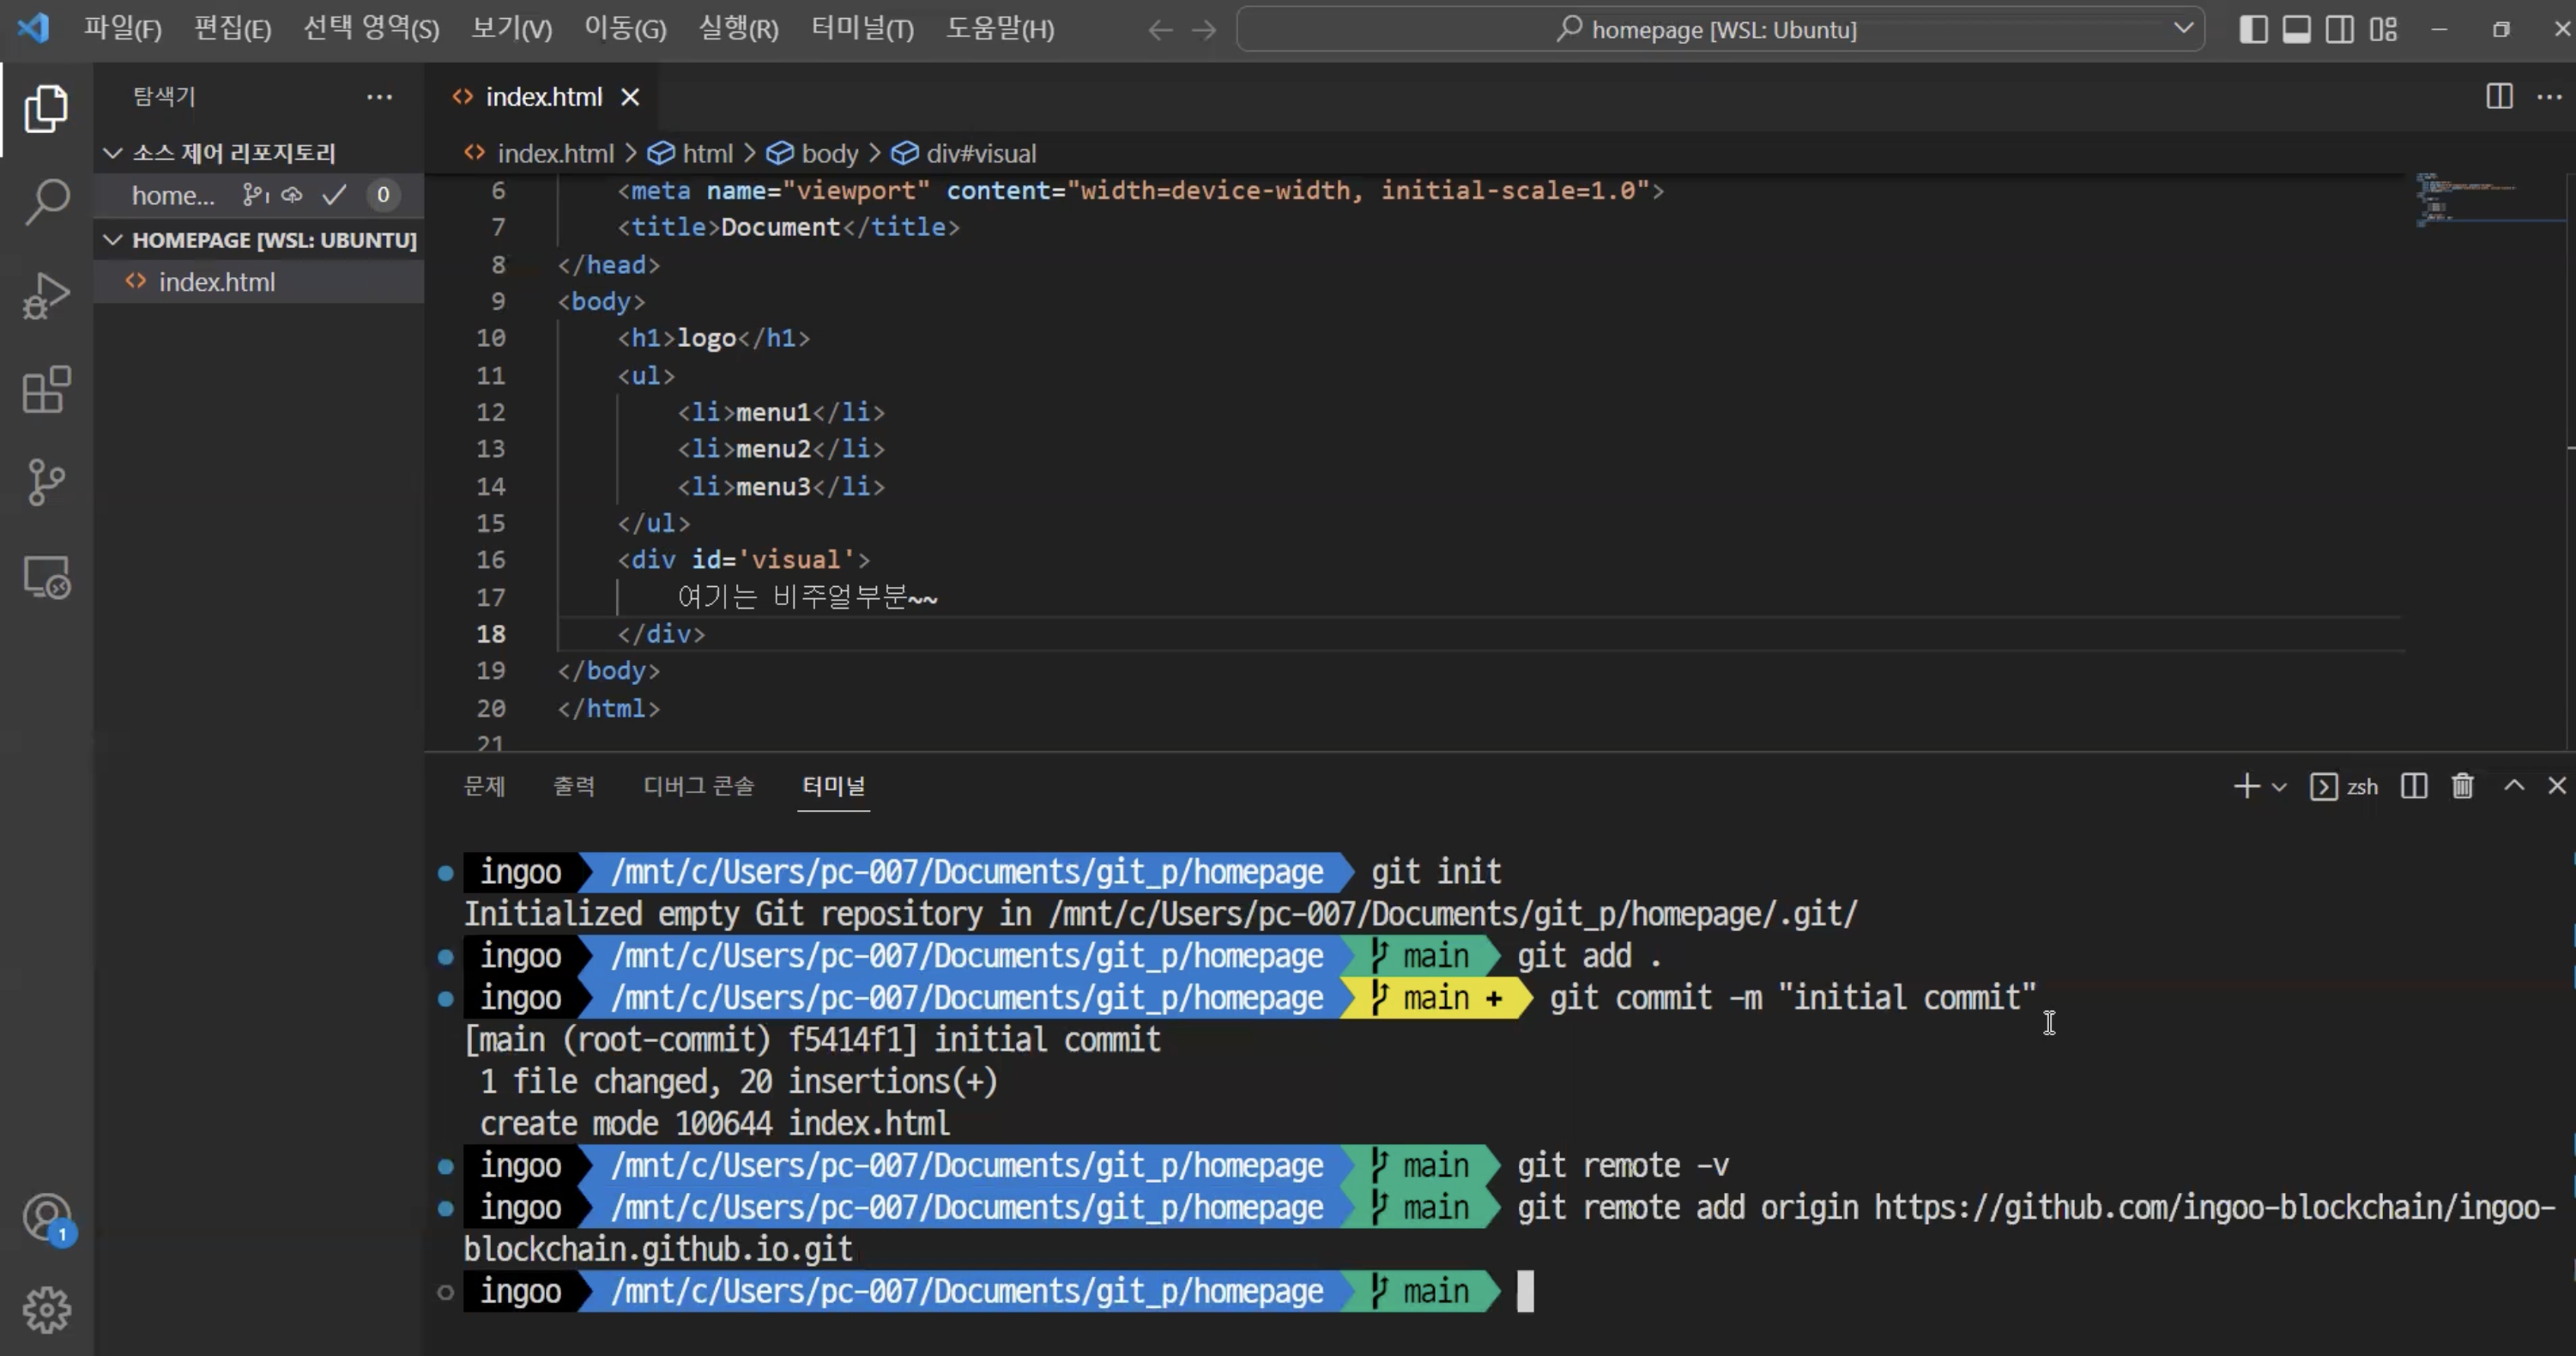The image size is (2576, 1356).
Task: Split the terminal panel
Action: coord(2414,786)
